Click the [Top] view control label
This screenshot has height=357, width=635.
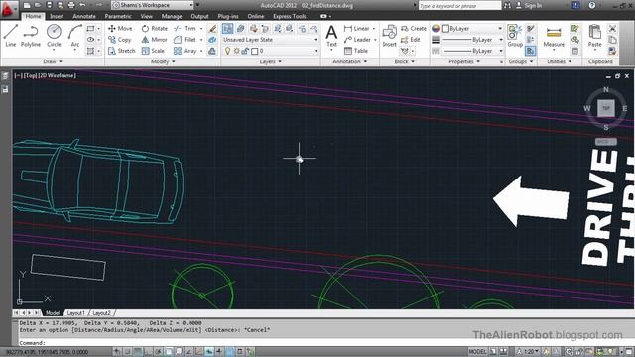[31, 75]
